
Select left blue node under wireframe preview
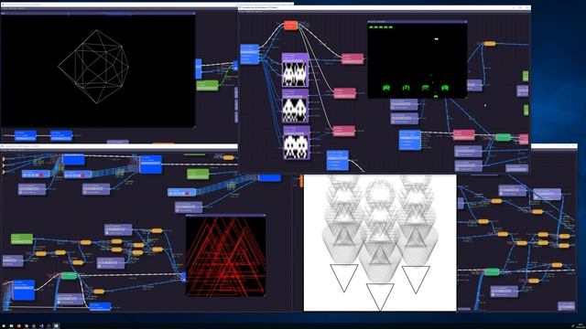tap(26, 136)
